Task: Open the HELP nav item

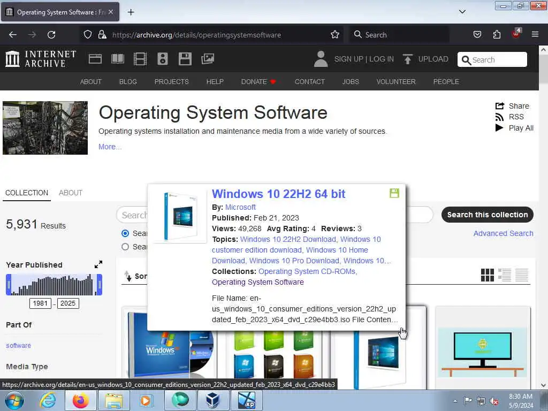Action: (215, 81)
